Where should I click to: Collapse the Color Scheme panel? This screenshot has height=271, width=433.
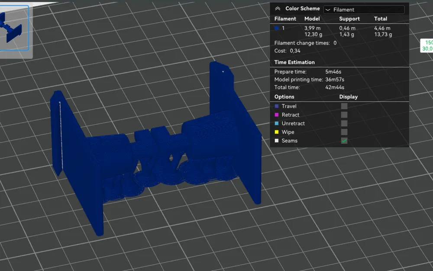(x=278, y=9)
